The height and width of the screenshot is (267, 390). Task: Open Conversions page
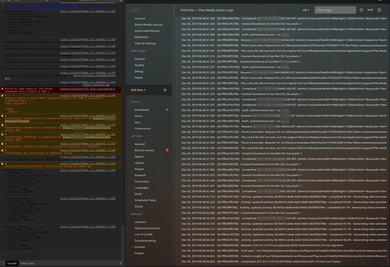pyautogui.click(x=142, y=128)
